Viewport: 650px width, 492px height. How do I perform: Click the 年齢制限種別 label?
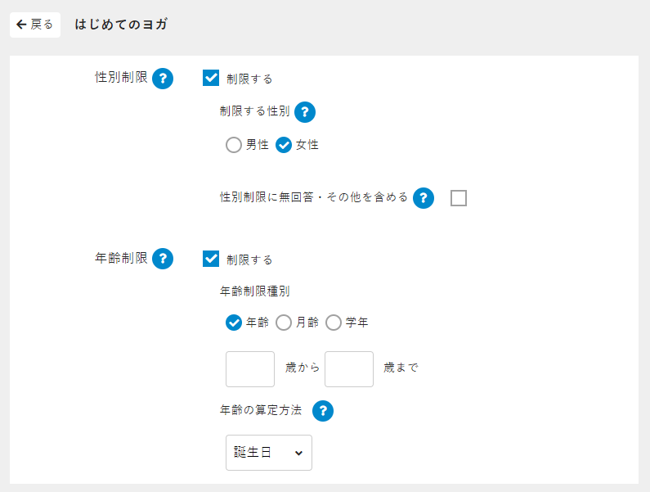pos(255,291)
